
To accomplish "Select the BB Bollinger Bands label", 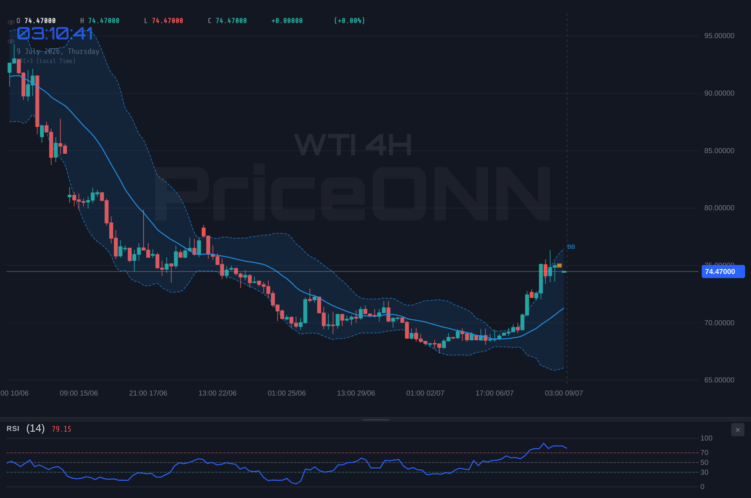I will [x=571, y=247].
